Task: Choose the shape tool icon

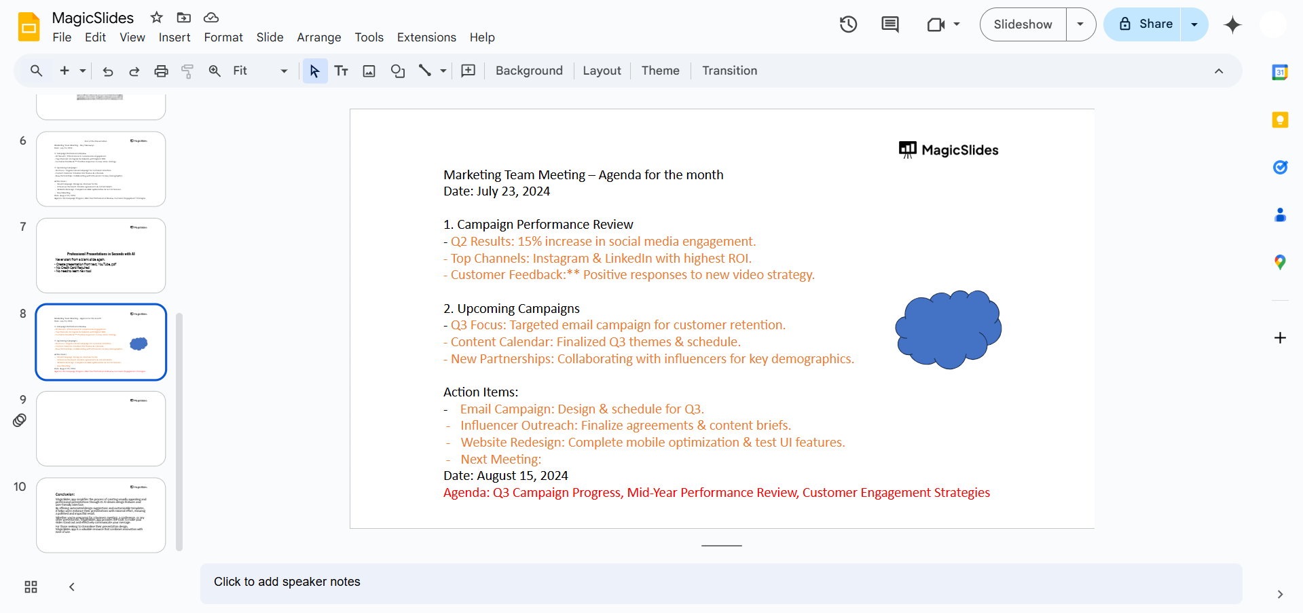Action: [x=398, y=71]
